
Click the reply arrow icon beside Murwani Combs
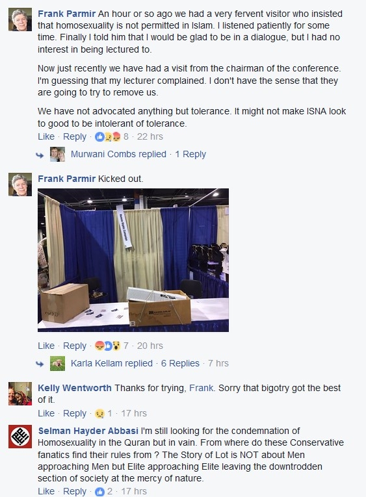[x=40, y=155]
